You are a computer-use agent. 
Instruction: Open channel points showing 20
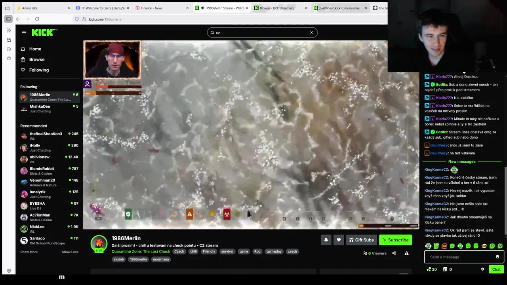point(432,270)
